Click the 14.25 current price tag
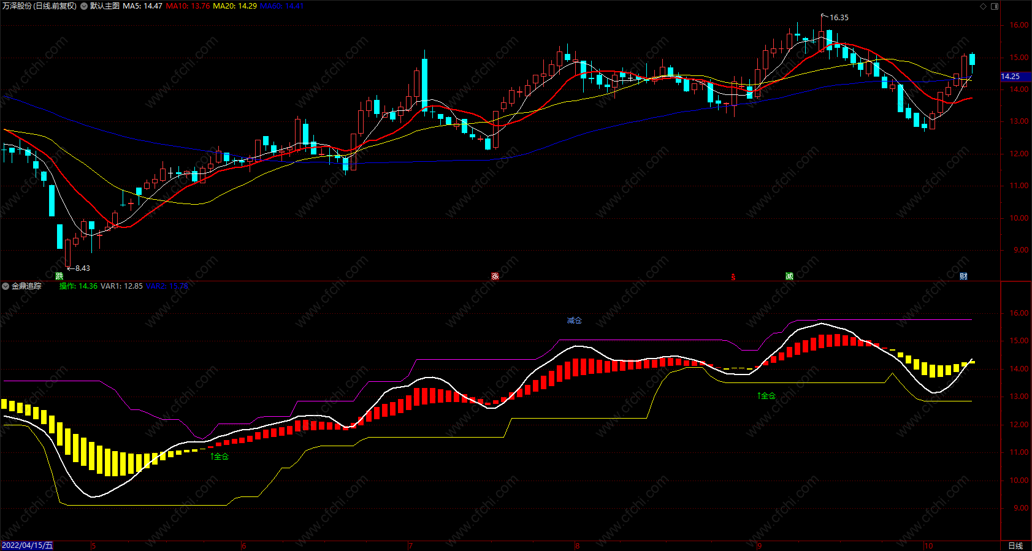The image size is (1032, 551). tap(1015, 77)
